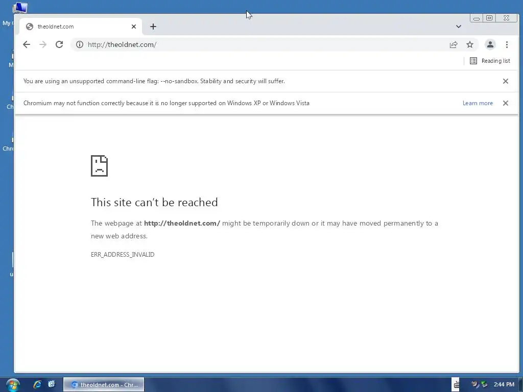Click the safely remove hardware tray icon
Viewport: 523px width, 392px height.
point(484,384)
